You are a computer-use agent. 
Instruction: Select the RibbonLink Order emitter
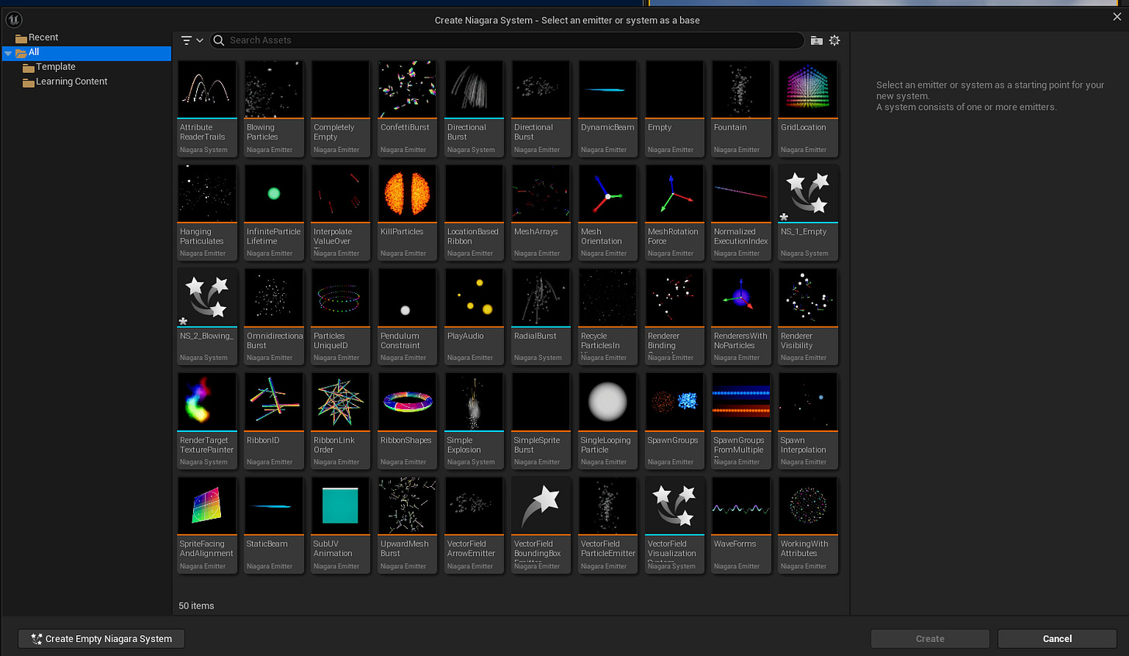(x=340, y=421)
